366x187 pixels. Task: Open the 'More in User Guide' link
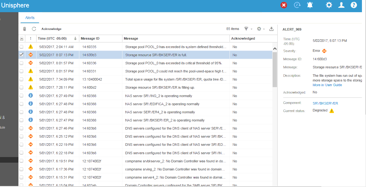(x=327, y=85)
